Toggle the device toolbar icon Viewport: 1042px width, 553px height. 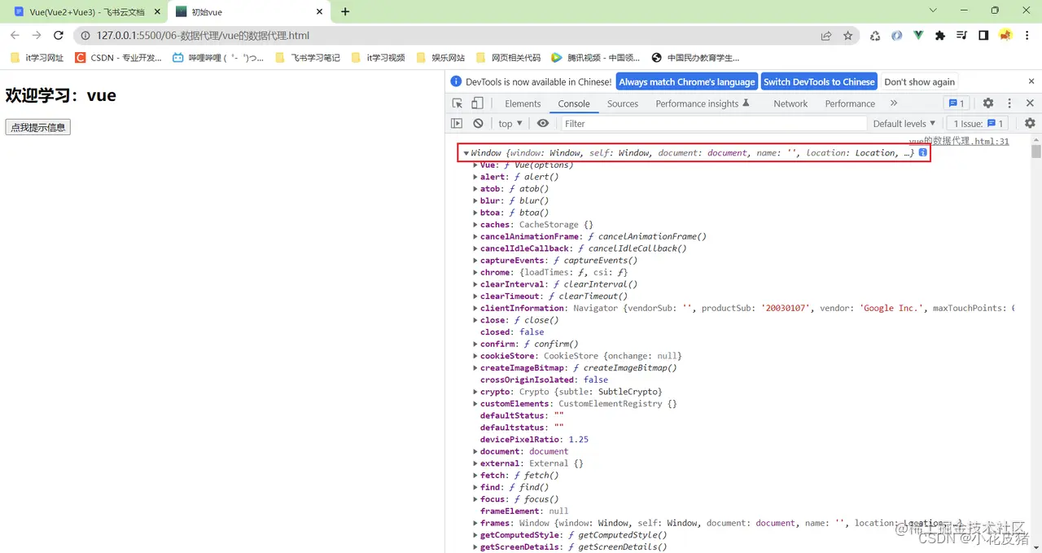click(477, 103)
